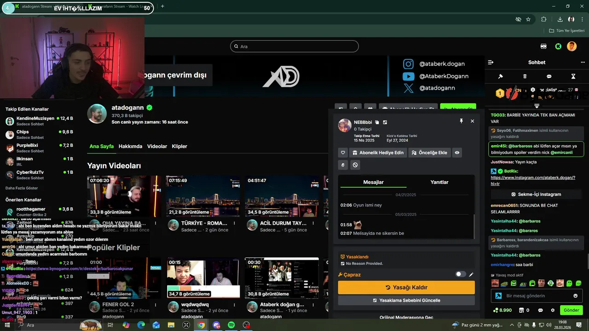Click the ban circle icon in user card
The image size is (589, 331).
[355, 165]
